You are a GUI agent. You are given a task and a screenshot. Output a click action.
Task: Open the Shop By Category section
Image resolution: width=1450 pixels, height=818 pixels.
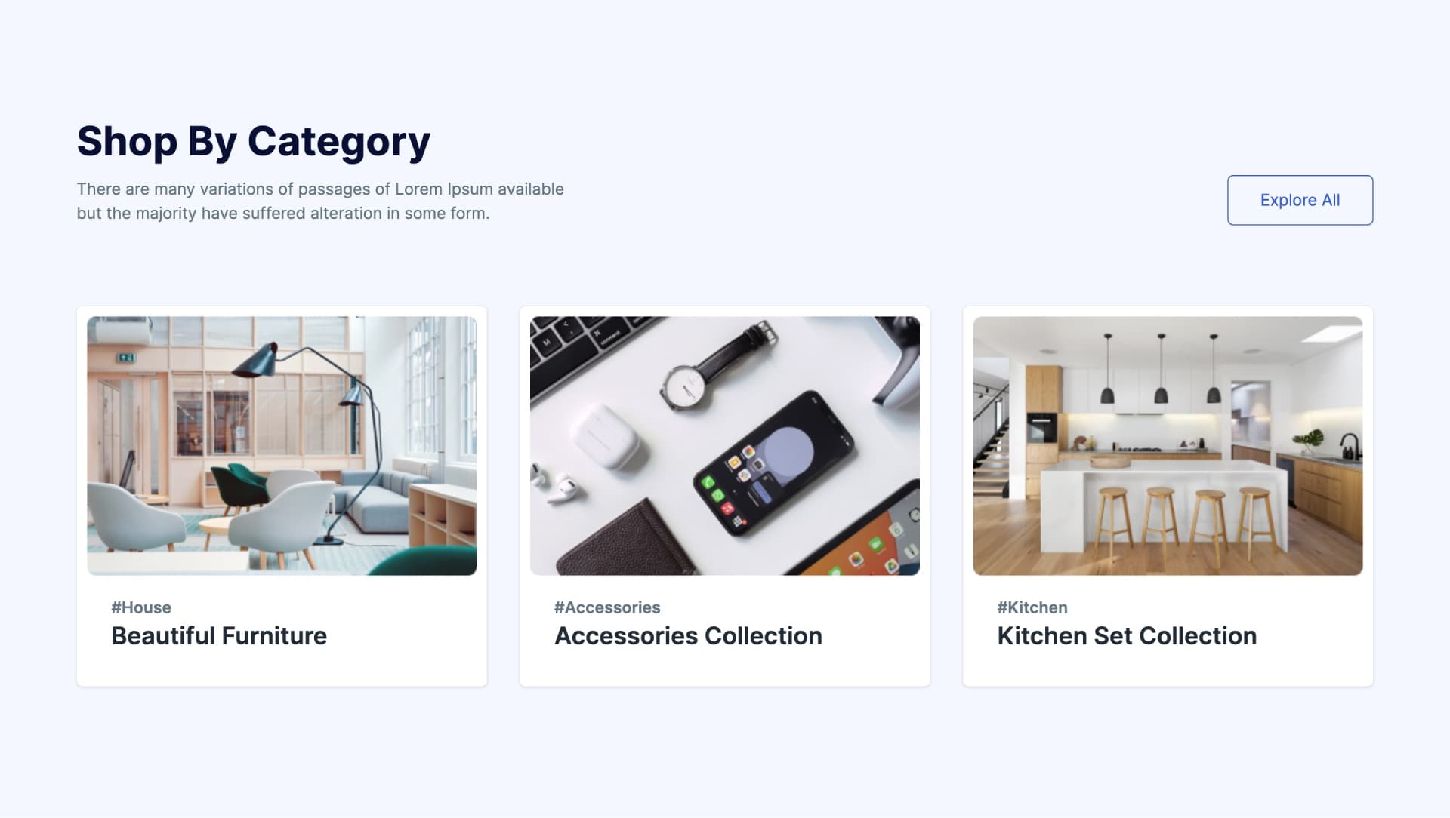pos(253,140)
